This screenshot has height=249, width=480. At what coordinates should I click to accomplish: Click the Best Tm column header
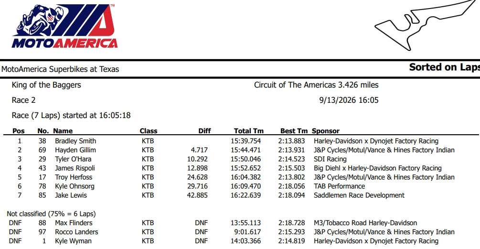294,131
